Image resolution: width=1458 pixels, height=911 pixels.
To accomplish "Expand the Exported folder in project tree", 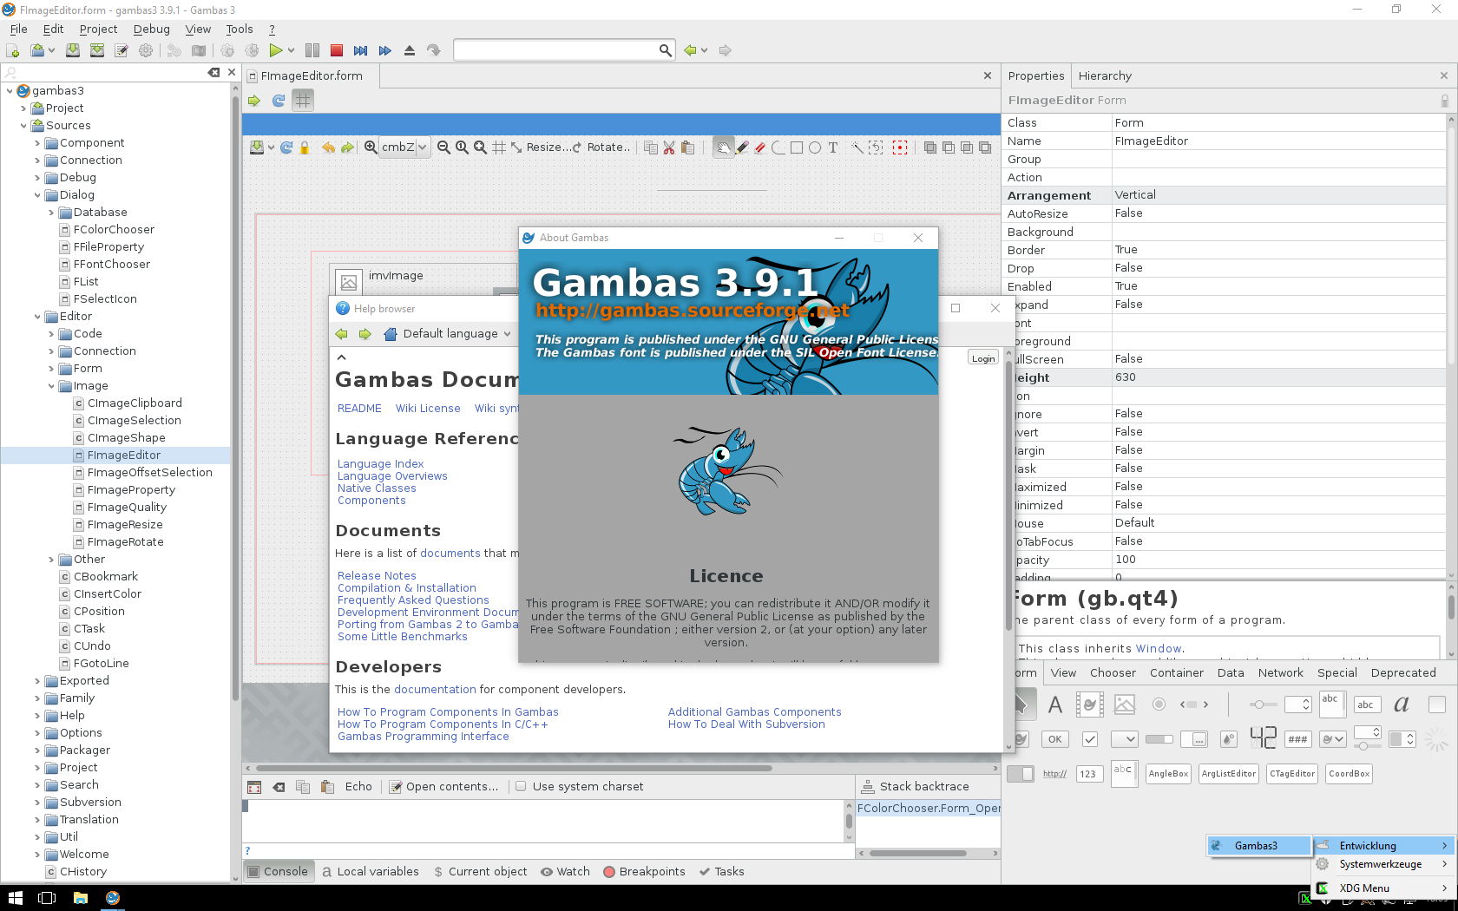I will tap(37, 681).
